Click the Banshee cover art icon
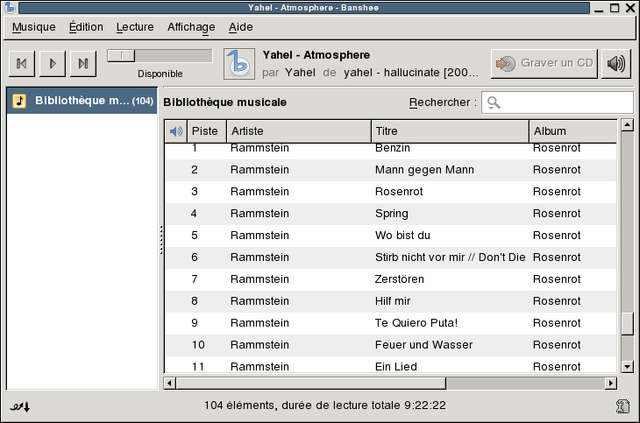This screenshot has width=640, height=423. coord(238,63)
